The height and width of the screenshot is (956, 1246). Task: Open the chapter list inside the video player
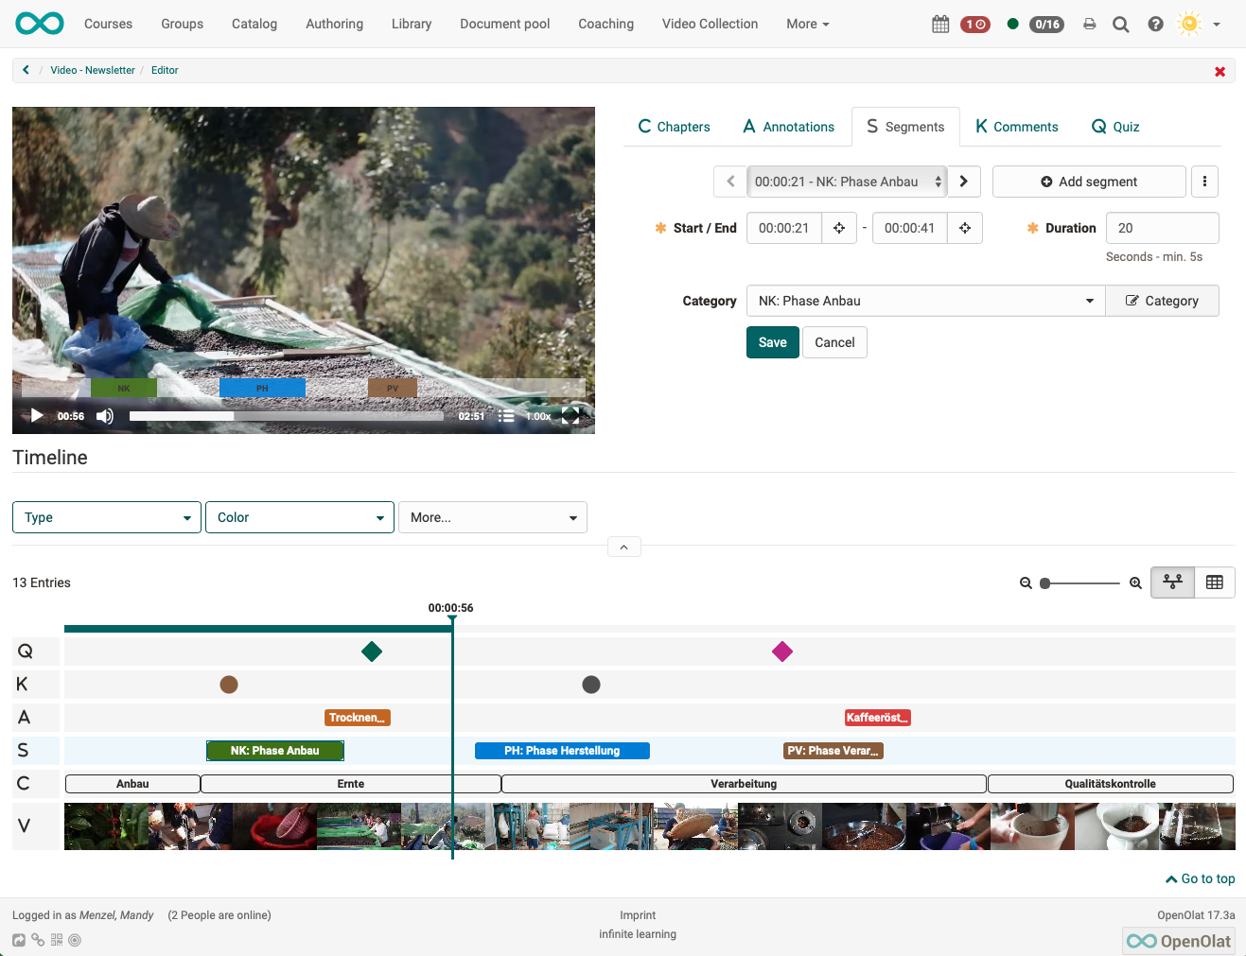tap(506, 415)
